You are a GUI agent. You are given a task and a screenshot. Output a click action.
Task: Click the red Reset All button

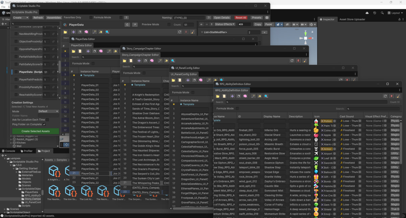tap(241, 17)
